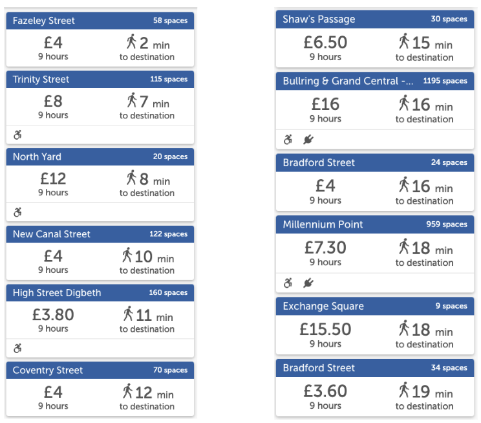Click EV charging plug icon under Millennium Point
The image size is (481, 423).
click(308, 283)
